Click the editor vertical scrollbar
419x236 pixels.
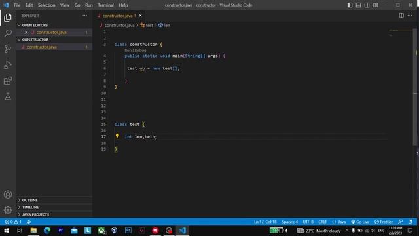[x=415, y=87]
